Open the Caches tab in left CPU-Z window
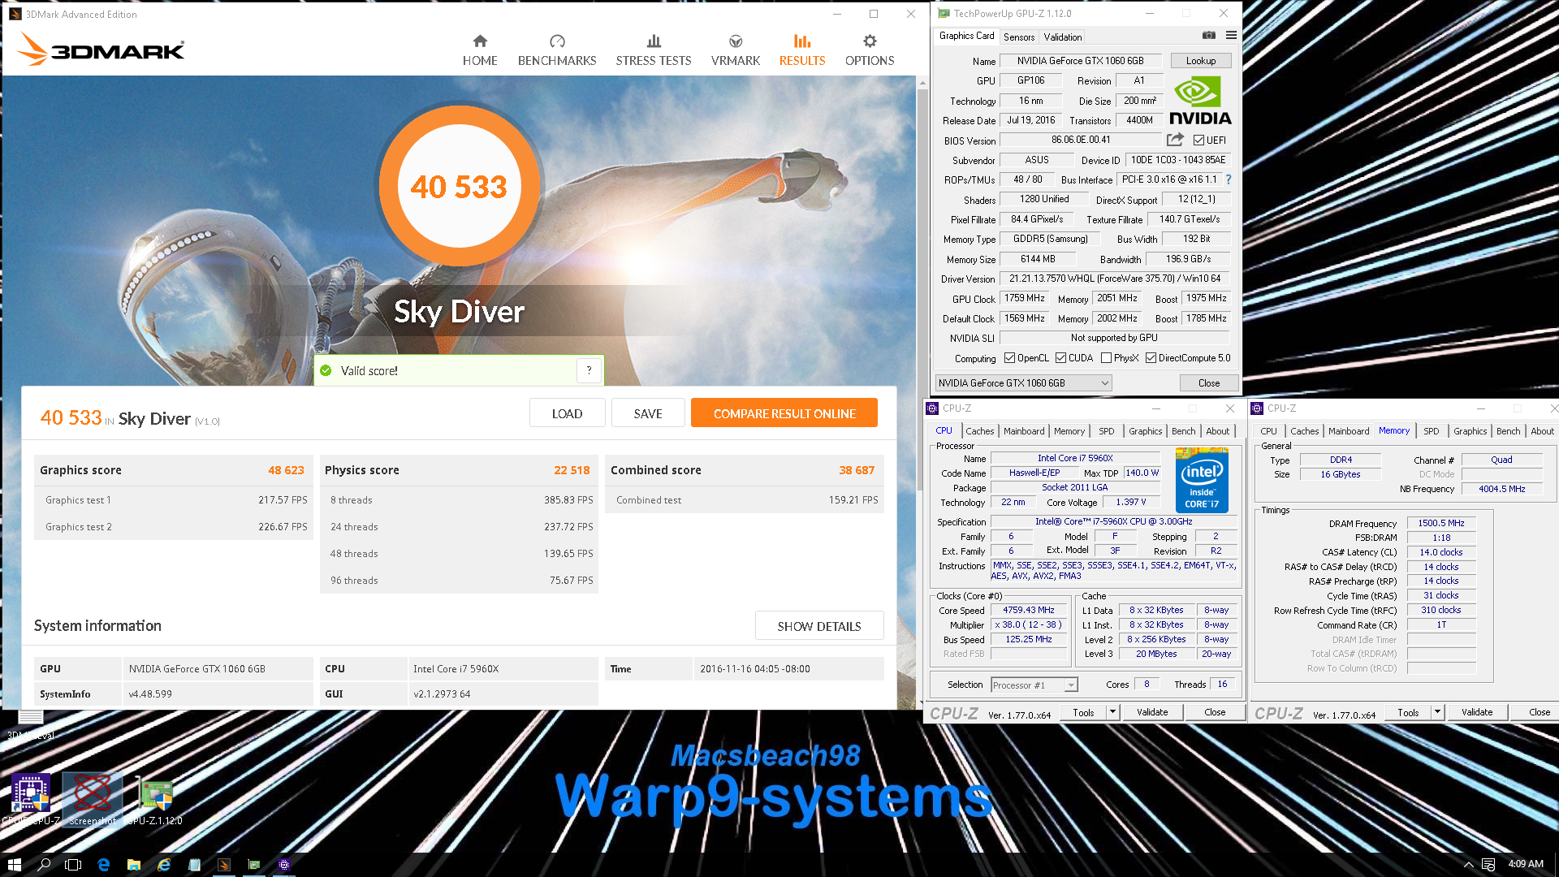Image resolution: width=1559 pixels, height=877 pixels. [x=979, y=431]
